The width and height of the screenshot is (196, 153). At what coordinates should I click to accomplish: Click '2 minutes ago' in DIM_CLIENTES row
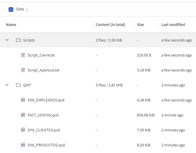173,130
